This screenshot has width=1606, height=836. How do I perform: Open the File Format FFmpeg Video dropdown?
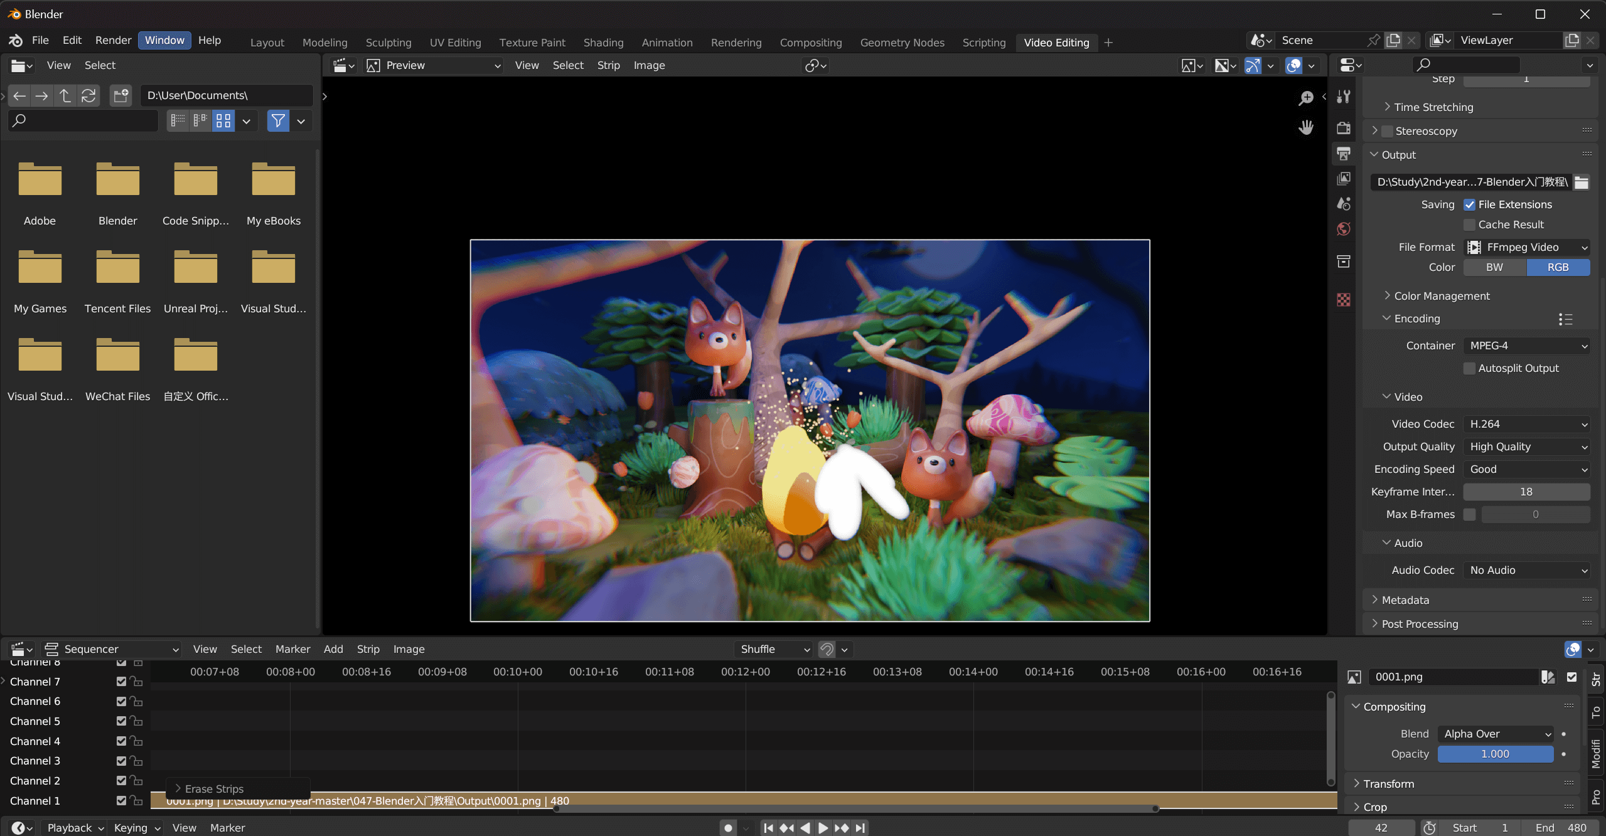(1526, 247)
